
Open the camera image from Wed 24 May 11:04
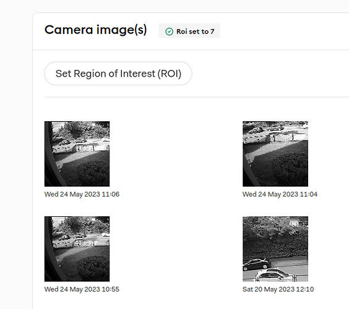[x=275, y=154]
